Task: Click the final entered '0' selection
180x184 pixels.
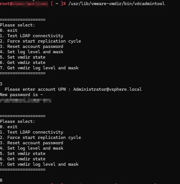Action: [1, 180]
